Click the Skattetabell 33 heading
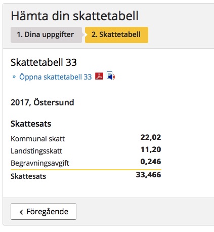 [x=44, y=62]
